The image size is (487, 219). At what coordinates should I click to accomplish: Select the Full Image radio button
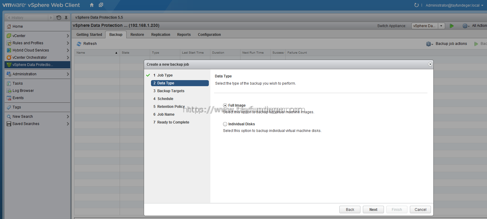click(x=225, y=105)
